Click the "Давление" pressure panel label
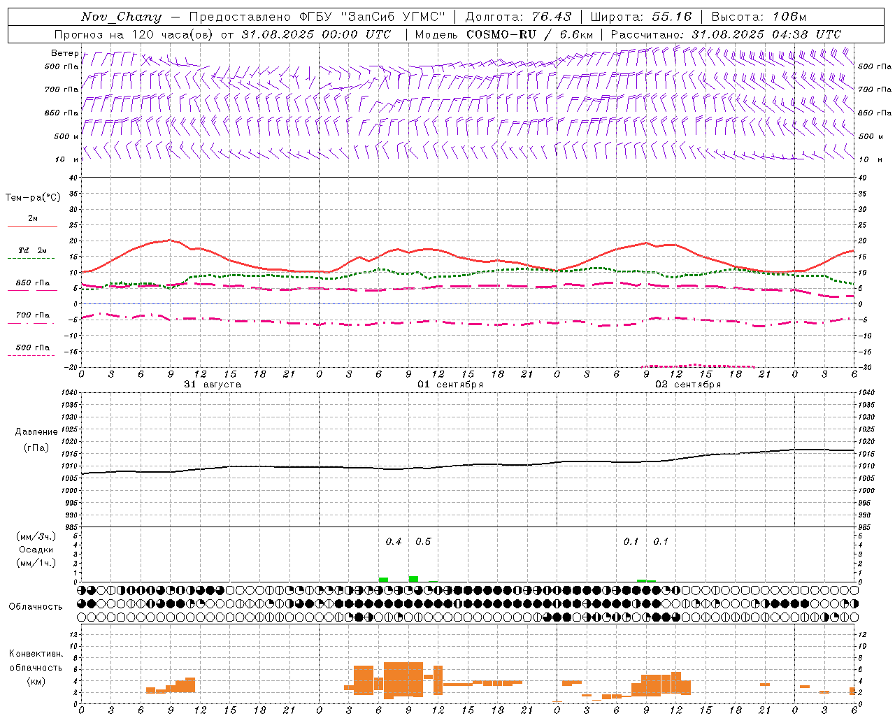The width and height of the screenshot is (895, 716). pyautogui.click(x=36, y=432)
